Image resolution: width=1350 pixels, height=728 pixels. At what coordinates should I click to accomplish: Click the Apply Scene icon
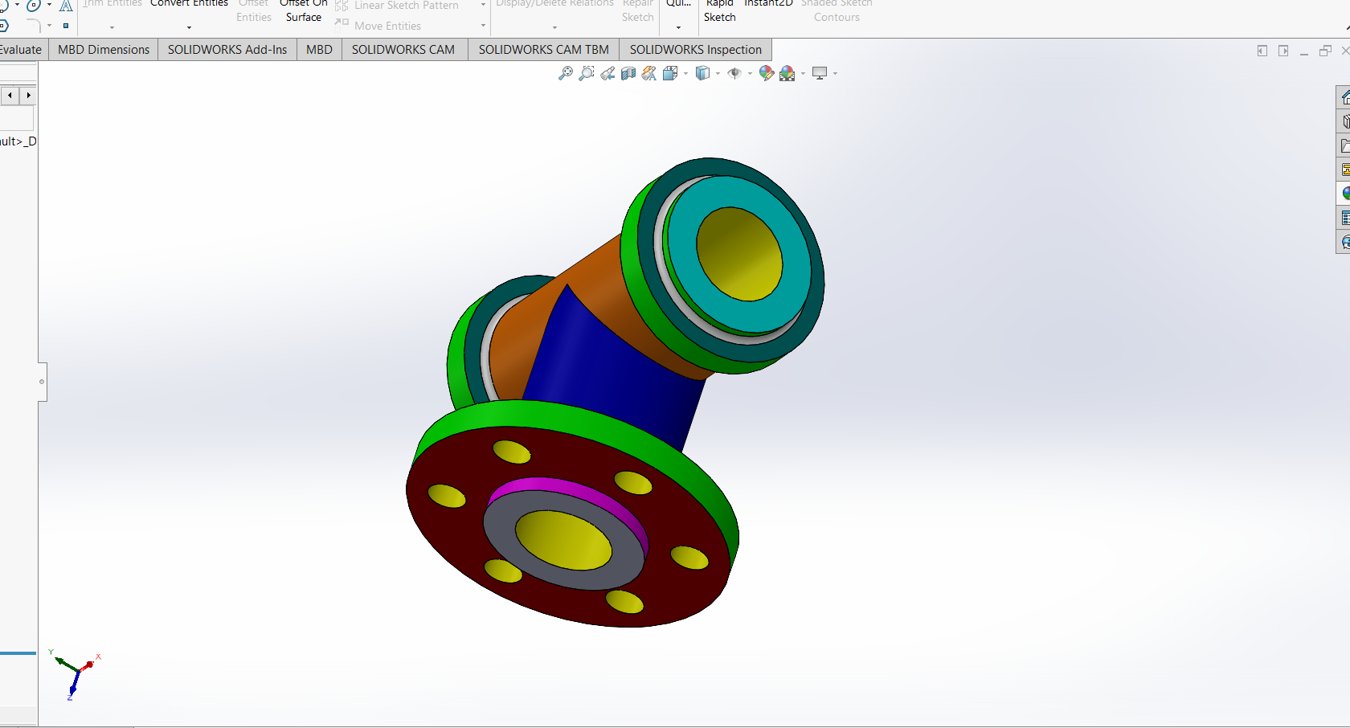[787, 73]
